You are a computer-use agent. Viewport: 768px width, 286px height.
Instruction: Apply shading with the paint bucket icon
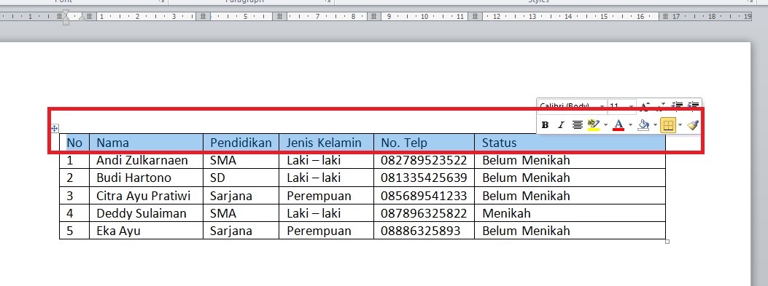point(643,125)
